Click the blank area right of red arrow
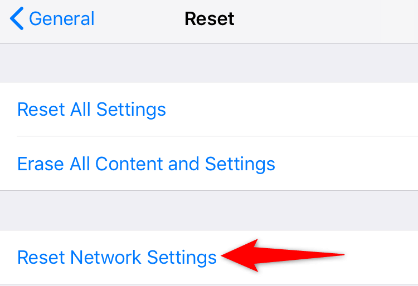 [381, 257]
